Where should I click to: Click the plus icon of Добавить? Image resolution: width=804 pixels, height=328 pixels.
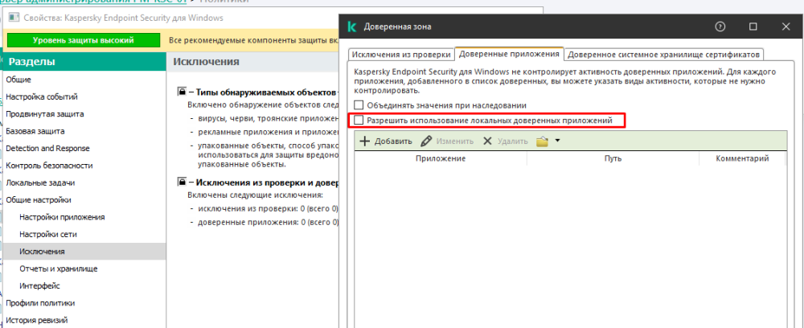click(364, 141)
